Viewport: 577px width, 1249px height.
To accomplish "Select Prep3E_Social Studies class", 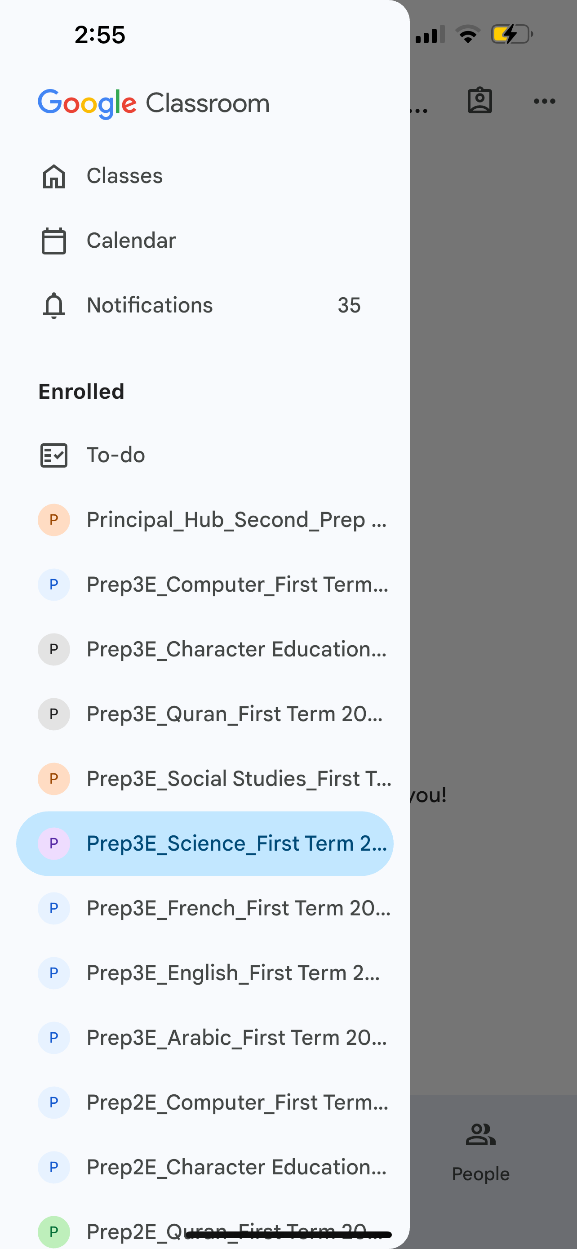I will (x=238, y=779).
